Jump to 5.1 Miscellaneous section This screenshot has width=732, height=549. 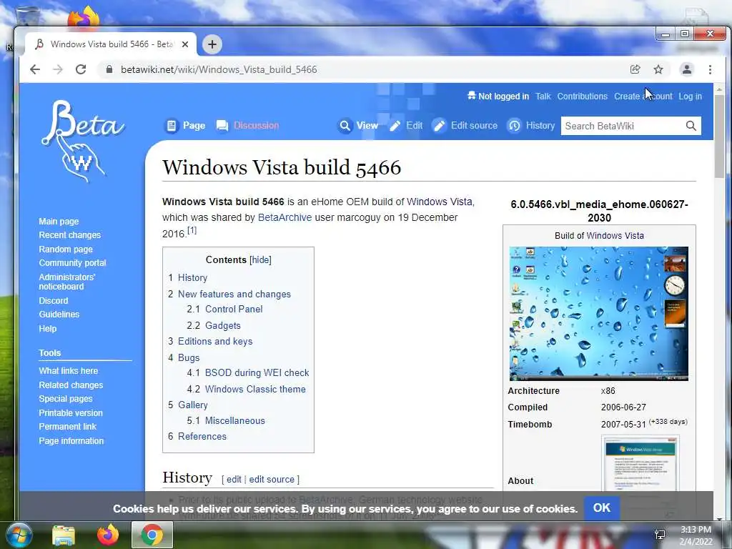pyautogui.click(x=226, y=420)
